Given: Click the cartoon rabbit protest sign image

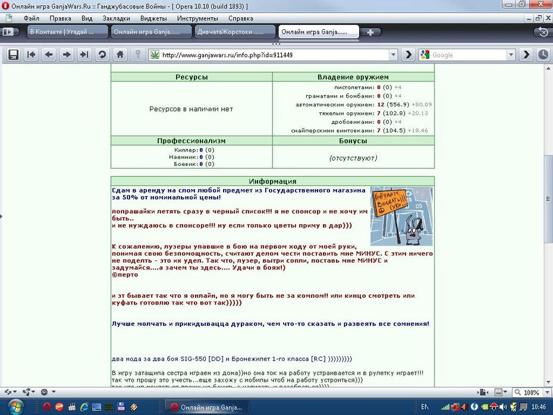Looking at the screenshot, I should click(401, 216).
